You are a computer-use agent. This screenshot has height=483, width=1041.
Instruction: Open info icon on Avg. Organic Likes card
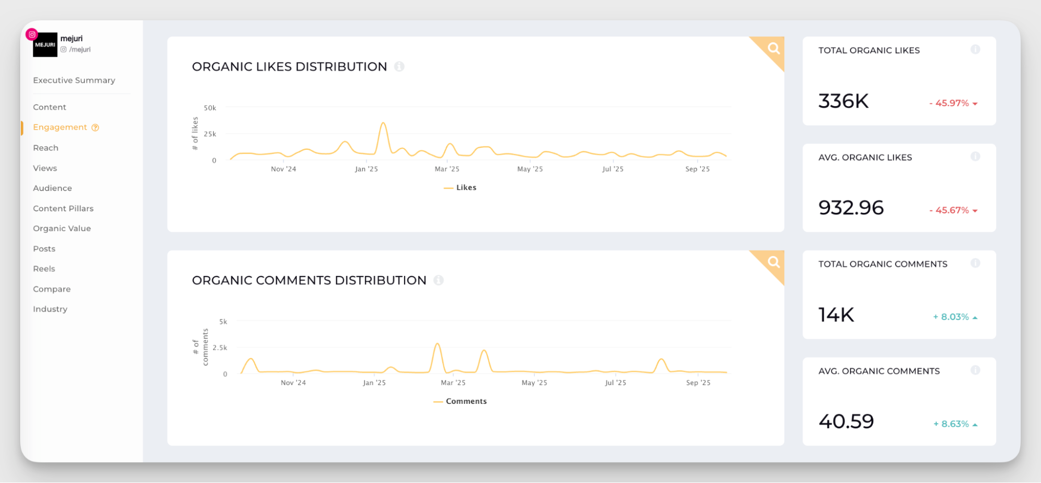pos(975,157)
